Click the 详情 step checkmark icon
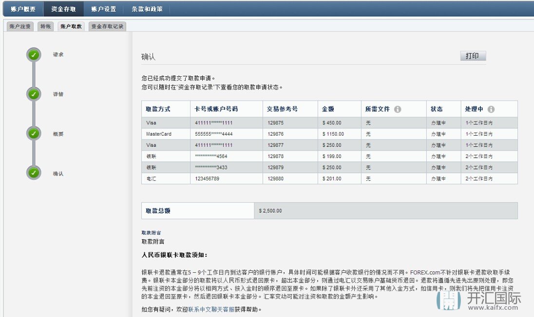 coord(34,94)
